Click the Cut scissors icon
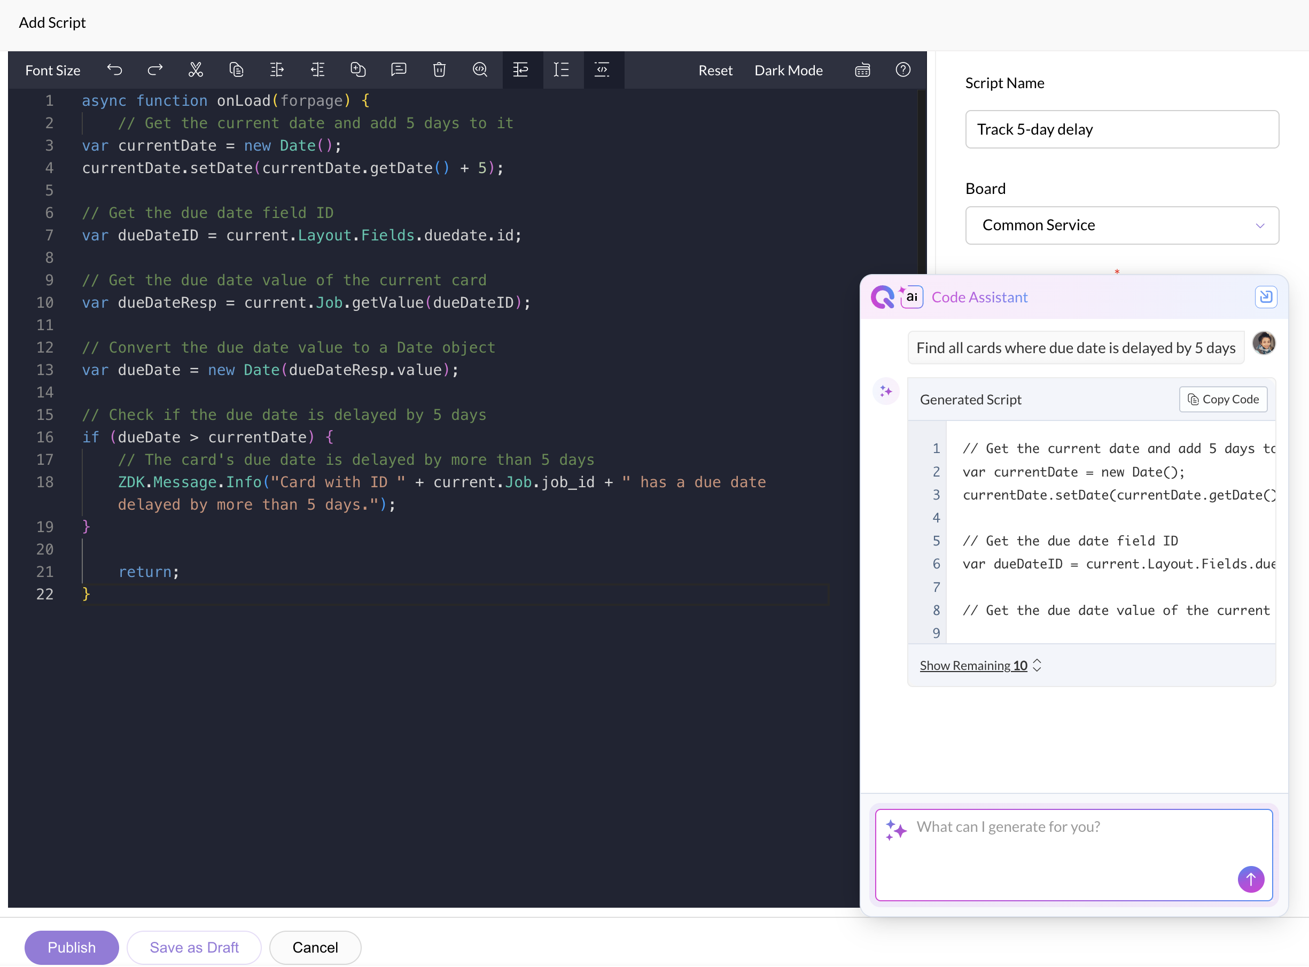This screenshot has width=1309, height=967. pos(196,70)
